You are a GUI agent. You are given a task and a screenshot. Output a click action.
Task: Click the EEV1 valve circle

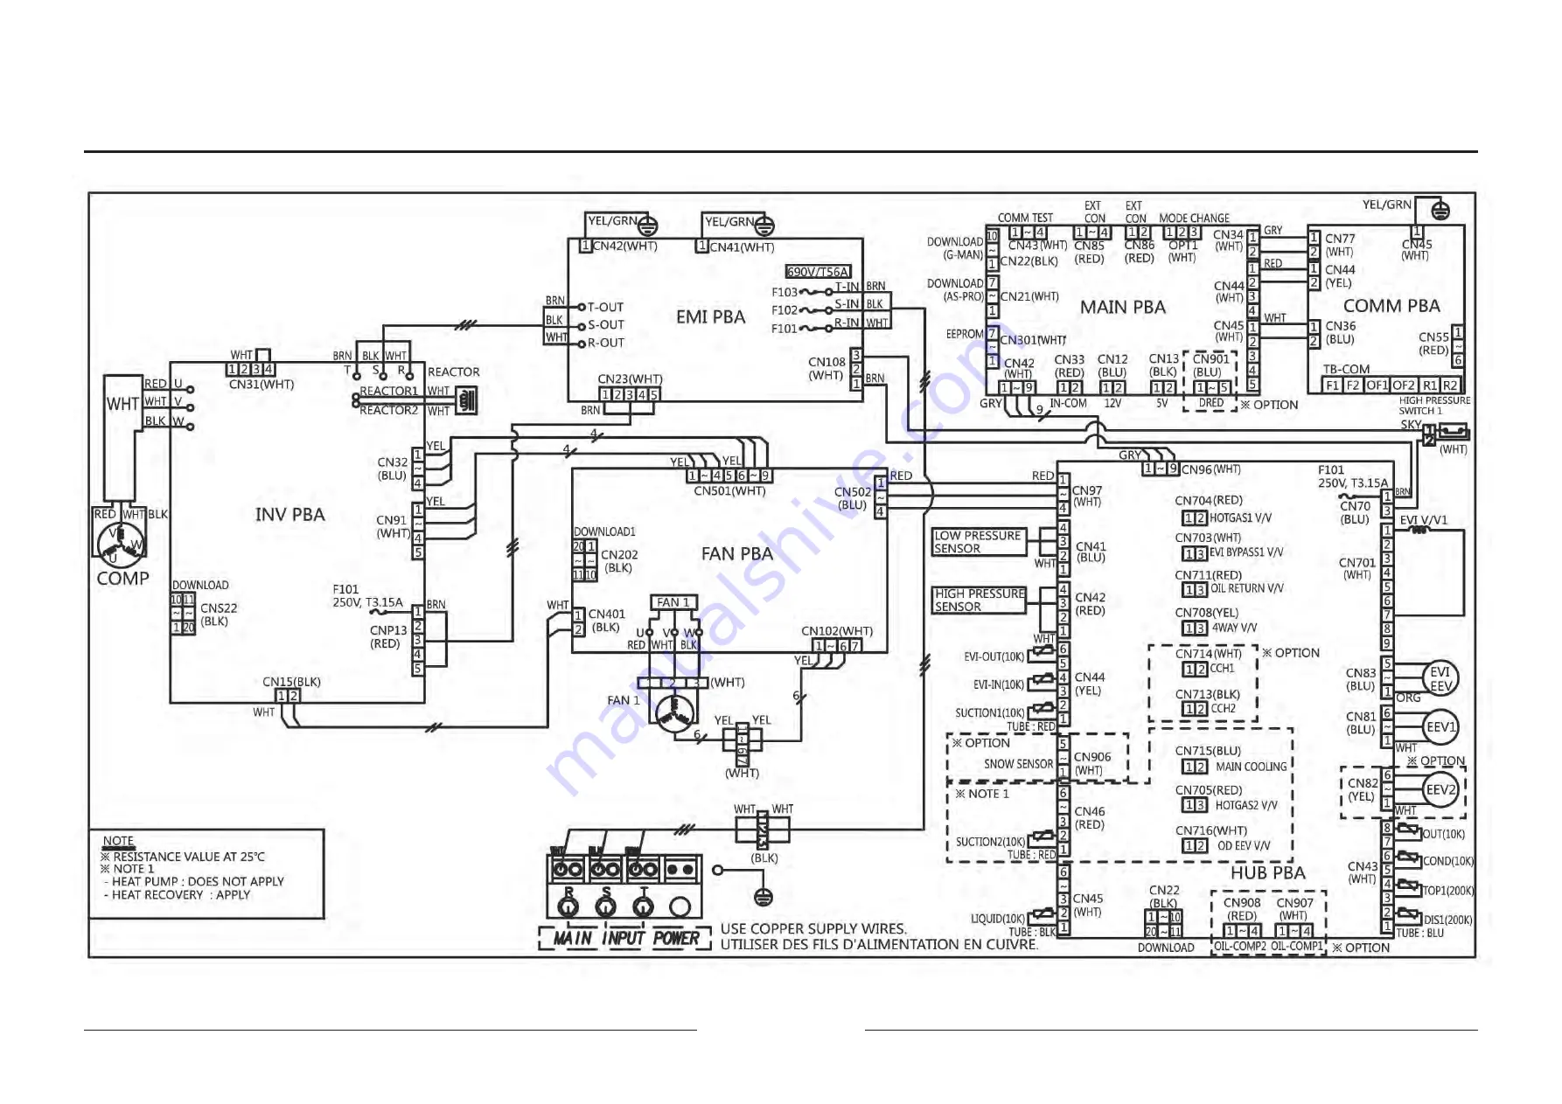pos(1440,727)
